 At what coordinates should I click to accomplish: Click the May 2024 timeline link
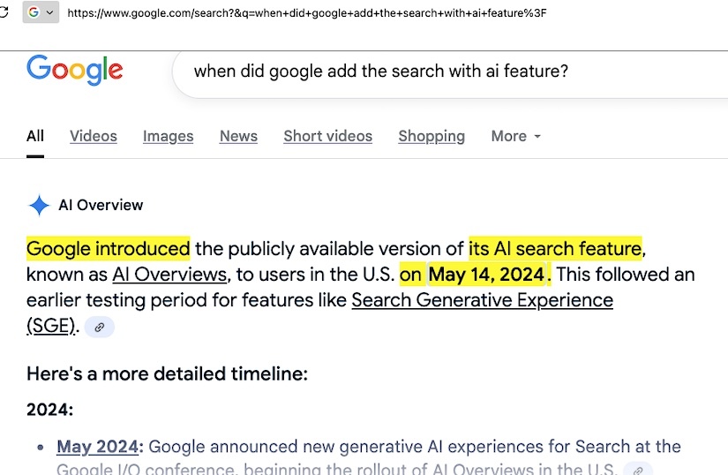coord(95,447)
